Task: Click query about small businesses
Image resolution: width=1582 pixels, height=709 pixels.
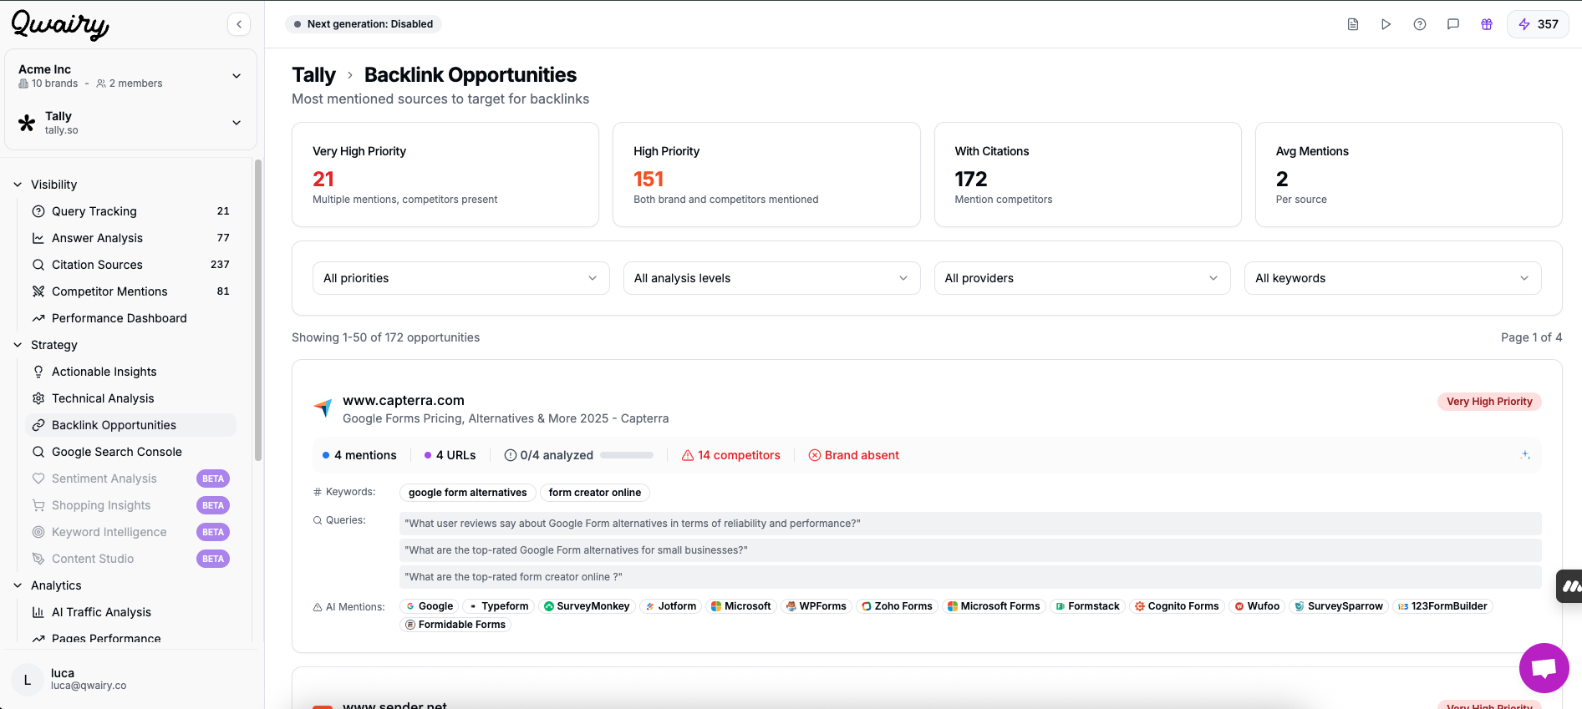Action: click(x=970, y=550)
